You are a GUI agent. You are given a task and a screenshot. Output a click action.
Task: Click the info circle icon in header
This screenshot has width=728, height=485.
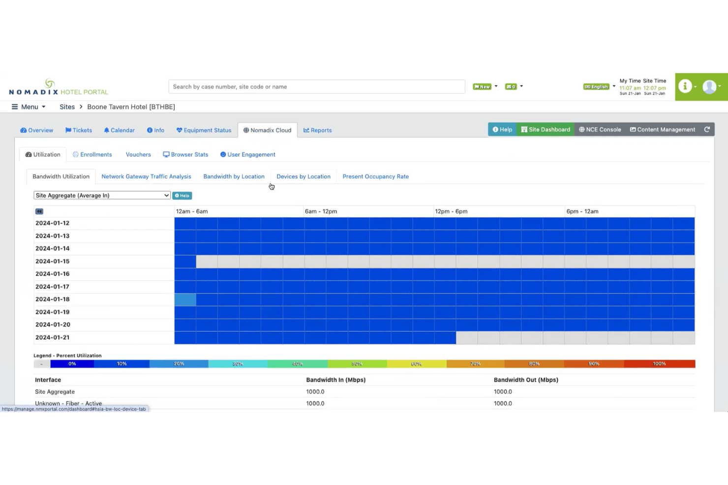tap(685, 86)
